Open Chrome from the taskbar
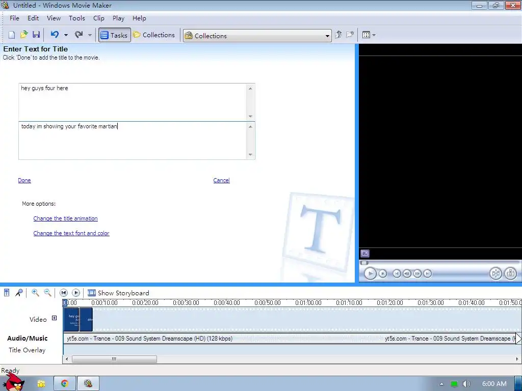Image resolution: width=522 pixels, height=391 pixels. pyautogui.click(x=65, y=384)
